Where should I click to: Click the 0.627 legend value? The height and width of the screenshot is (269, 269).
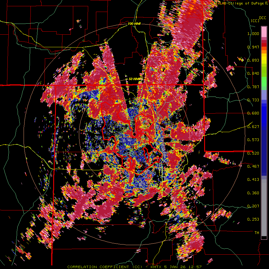(253, 127)
